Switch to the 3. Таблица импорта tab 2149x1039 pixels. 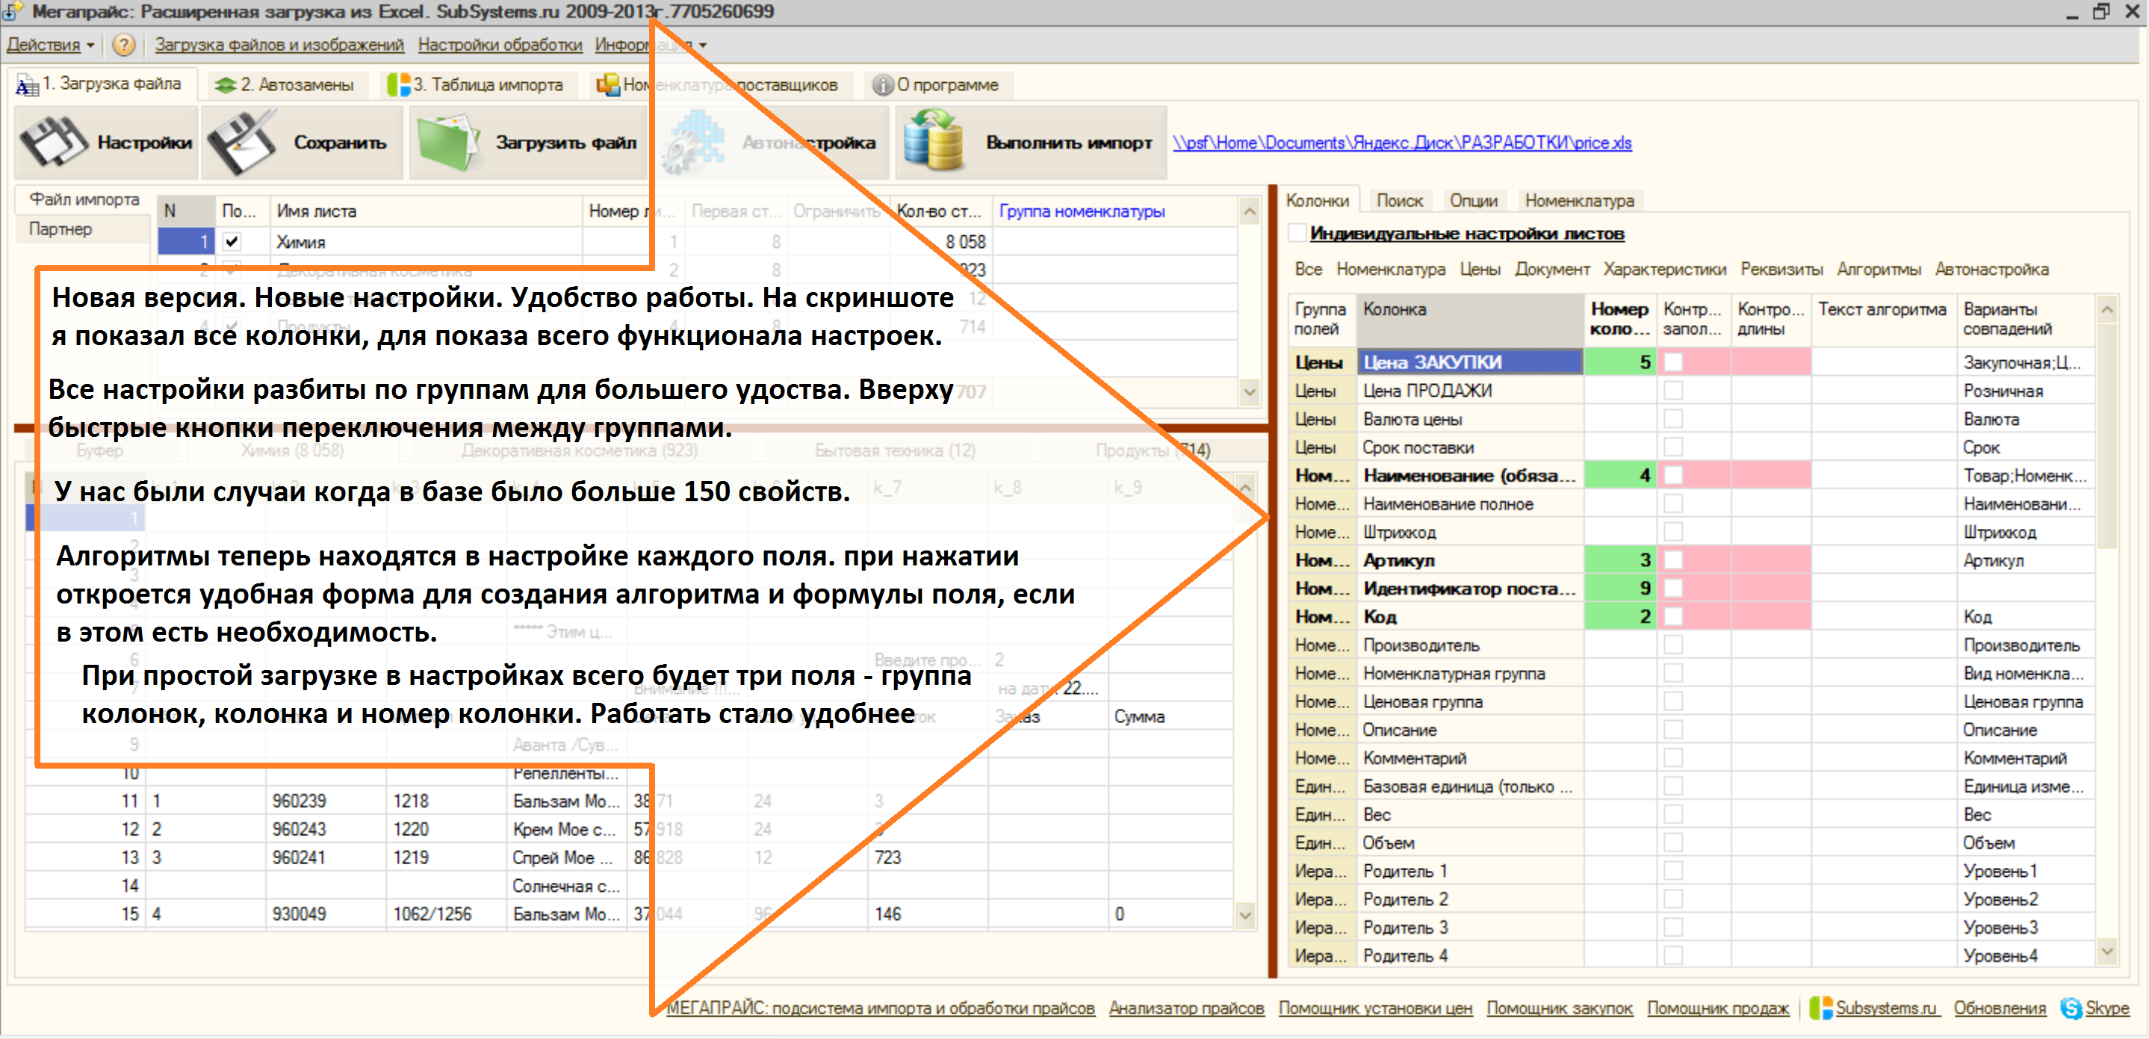click(477, 84)
